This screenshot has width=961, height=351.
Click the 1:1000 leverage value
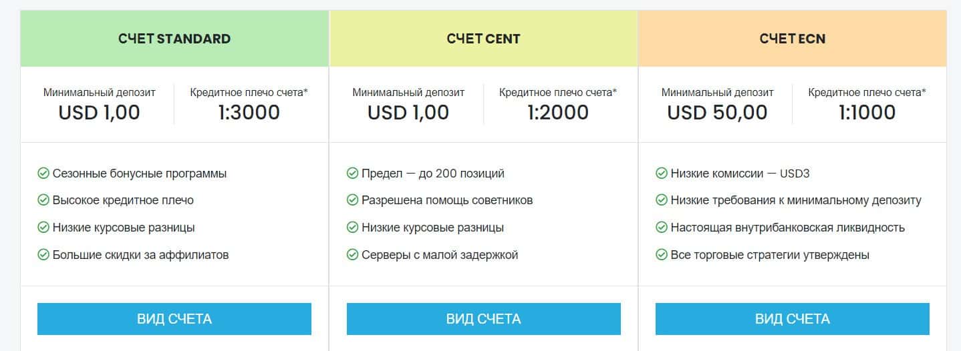click(867, 113)
